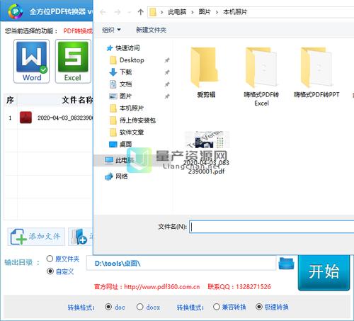Select the original folder (原文件夹) radio button

50,259
